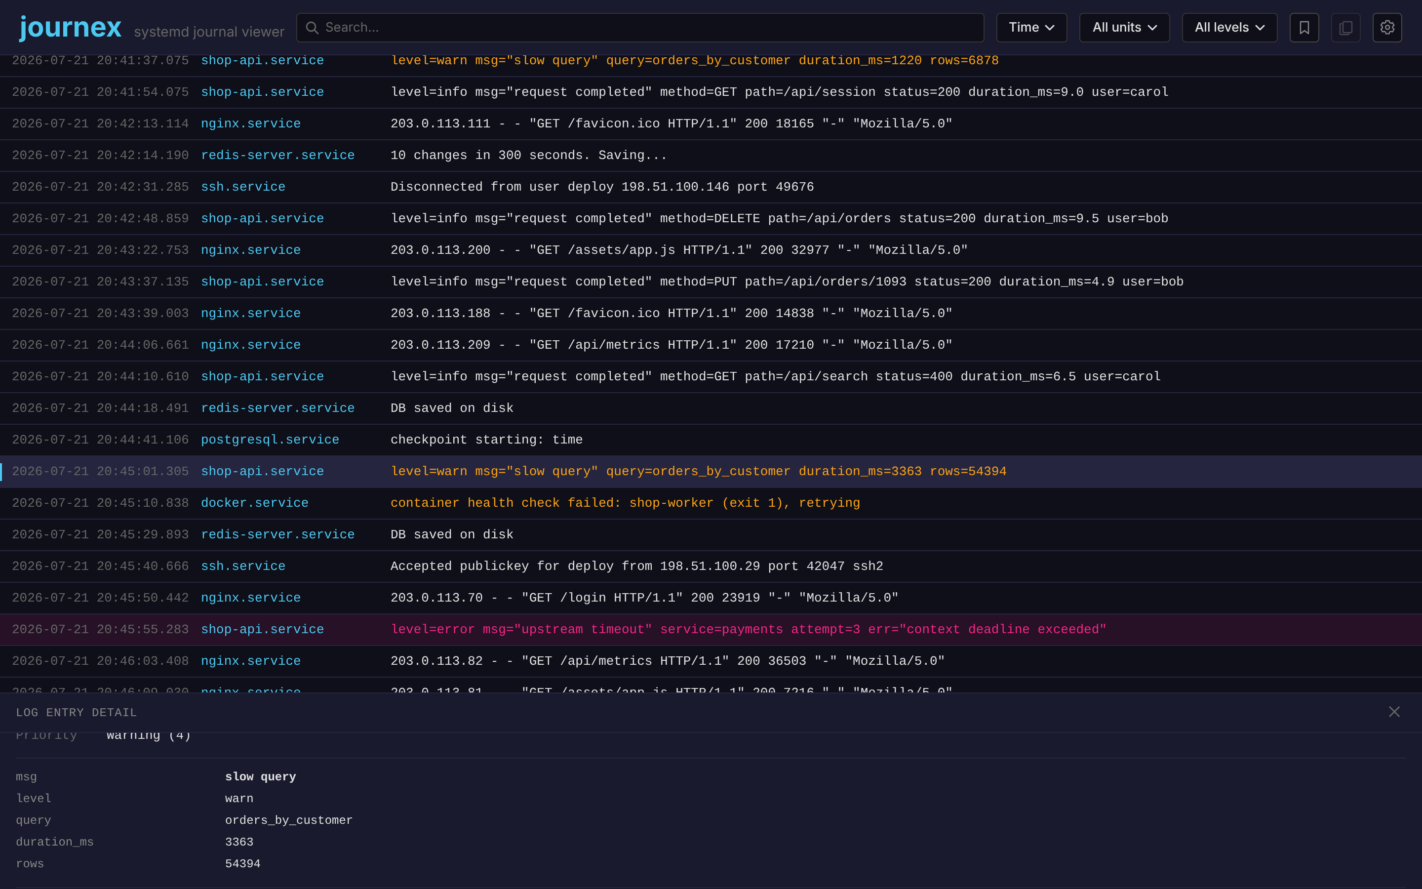Open the All levels filter dropdown
1422x889 pixels.
1229,28
